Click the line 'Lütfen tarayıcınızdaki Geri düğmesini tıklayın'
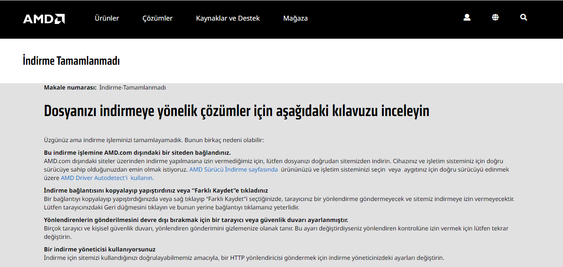 tap(172, 207)
